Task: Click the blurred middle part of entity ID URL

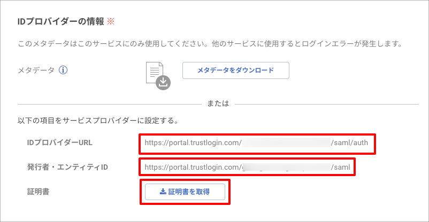Action: click(x=286, y=167)
